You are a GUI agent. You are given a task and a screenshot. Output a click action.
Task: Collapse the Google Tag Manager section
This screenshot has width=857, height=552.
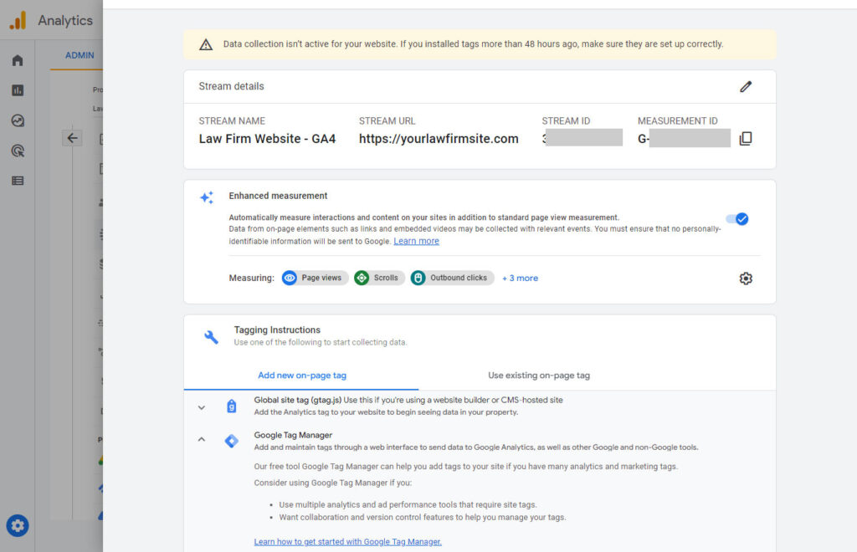[x=202, y=440]
